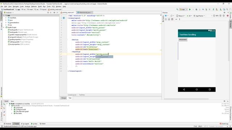This screenshot has width=232, height=130.
Task: Click the gutter class icon beside LinearLayout
Action: coord(64,18)
